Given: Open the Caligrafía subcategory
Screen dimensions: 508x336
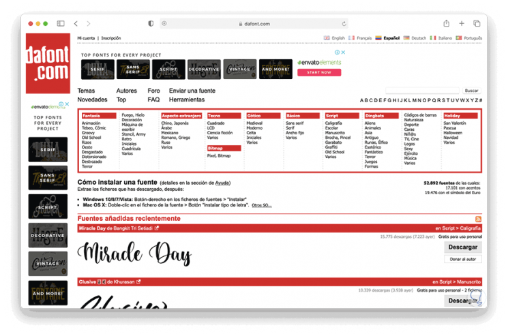Looking at the screenshot, I should [x=333, y=123].
